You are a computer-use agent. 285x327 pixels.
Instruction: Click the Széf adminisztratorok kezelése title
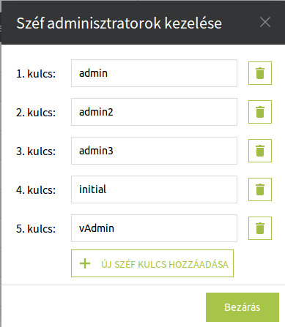click(119, 23)
